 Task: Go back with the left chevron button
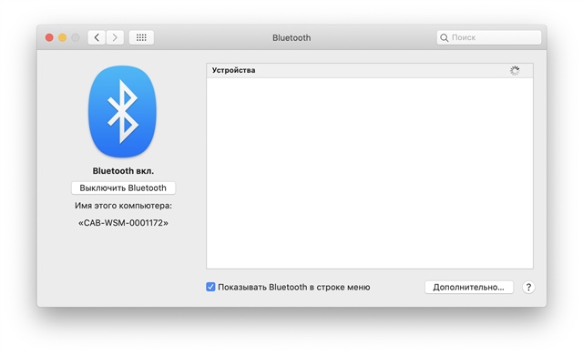[x=97, y=37]
